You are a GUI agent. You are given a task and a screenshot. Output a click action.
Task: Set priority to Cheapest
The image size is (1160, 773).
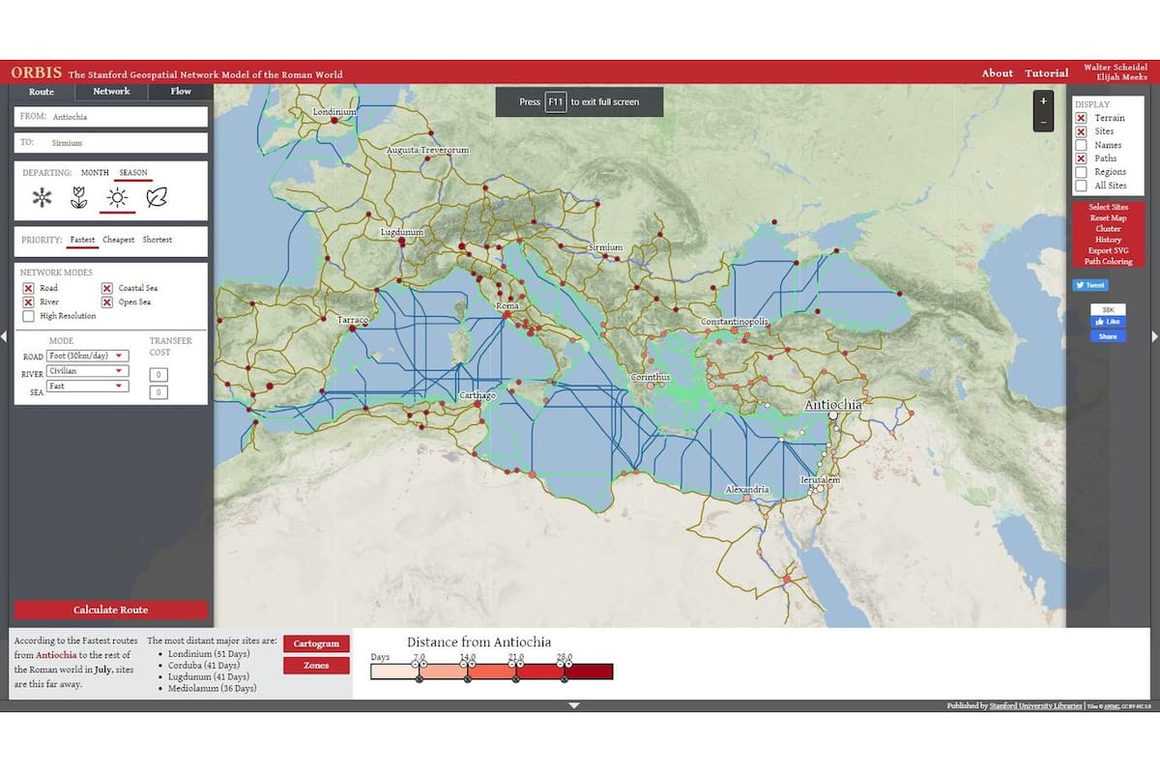[x=119, y=240]
